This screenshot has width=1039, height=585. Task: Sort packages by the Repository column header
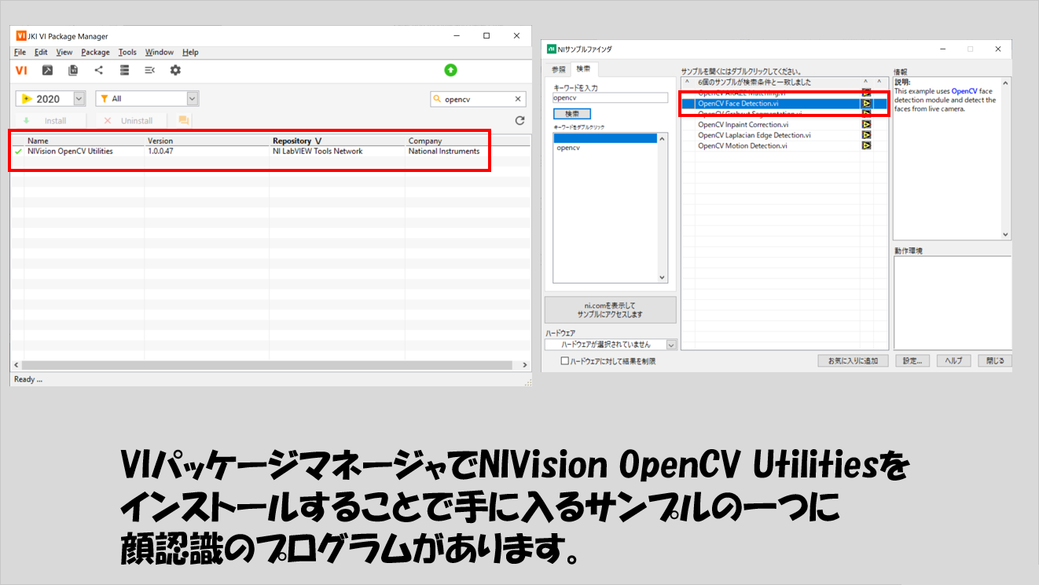click(337, 141)
